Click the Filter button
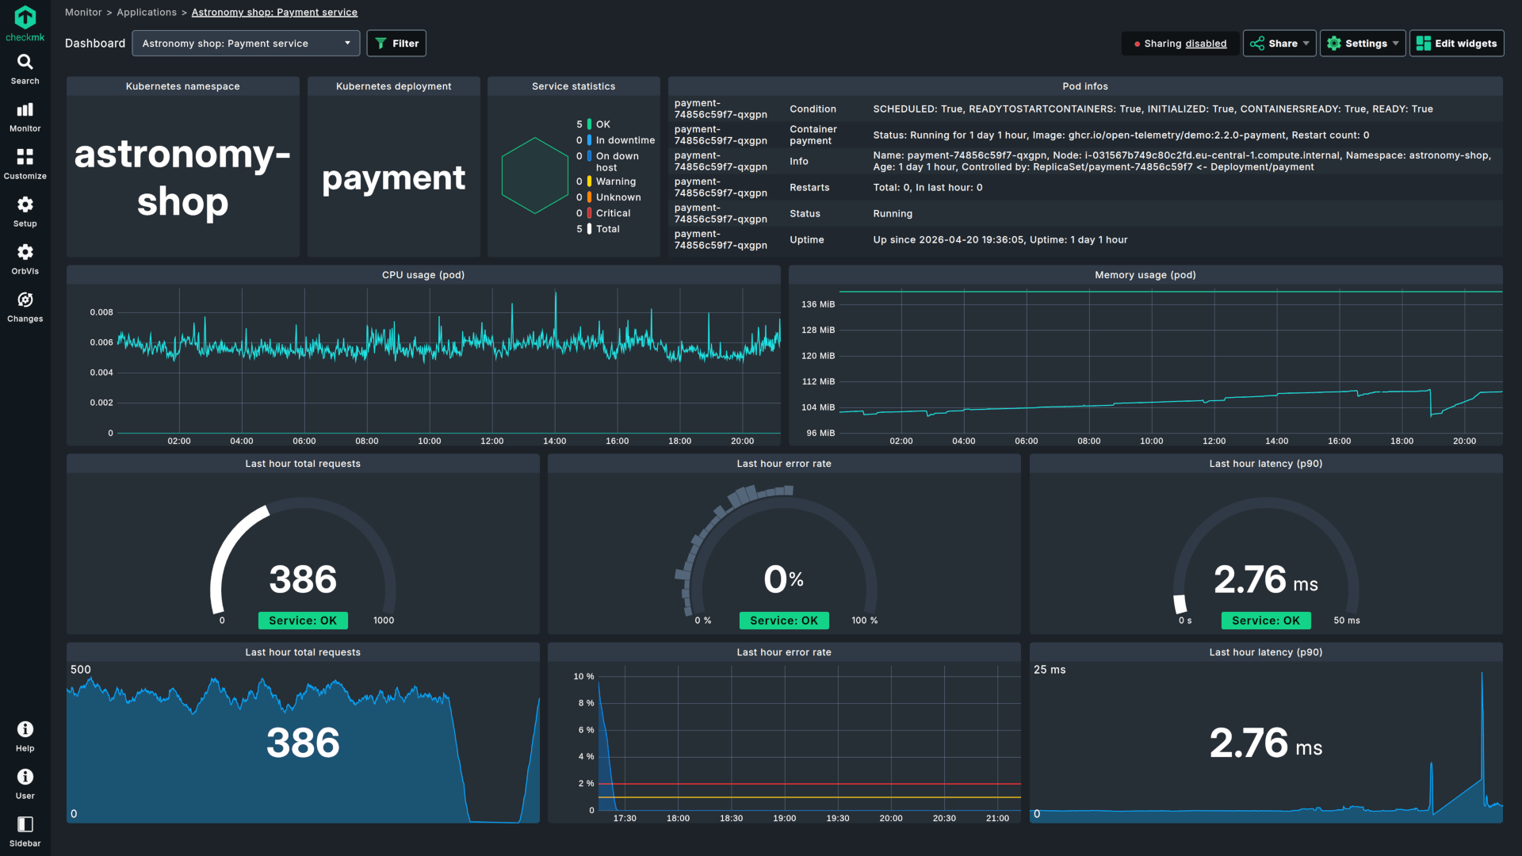1522x856 pixels. 396,44
